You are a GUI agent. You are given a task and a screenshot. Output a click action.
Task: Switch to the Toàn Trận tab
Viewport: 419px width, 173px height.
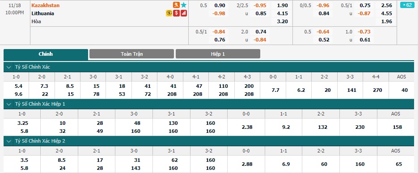pos(132,54)
